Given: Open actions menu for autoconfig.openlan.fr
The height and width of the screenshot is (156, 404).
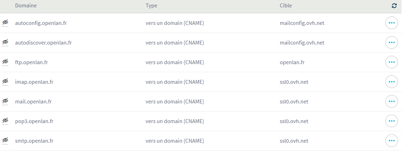Looking at the screenshot, I should 392,23.
